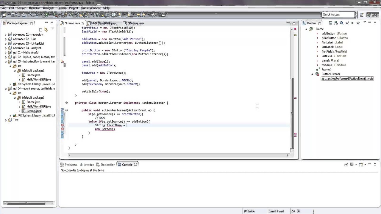Click the Open Type icon in toolbar
The image size is (381, 214).
[81, 14]
